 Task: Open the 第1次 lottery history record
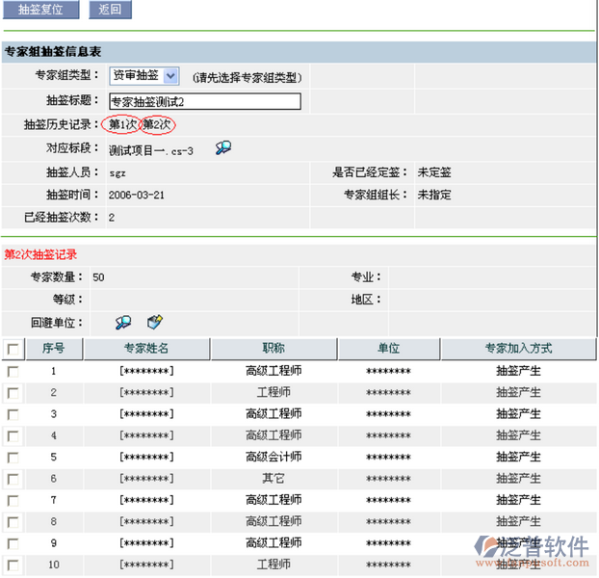(x=121, y=124)
